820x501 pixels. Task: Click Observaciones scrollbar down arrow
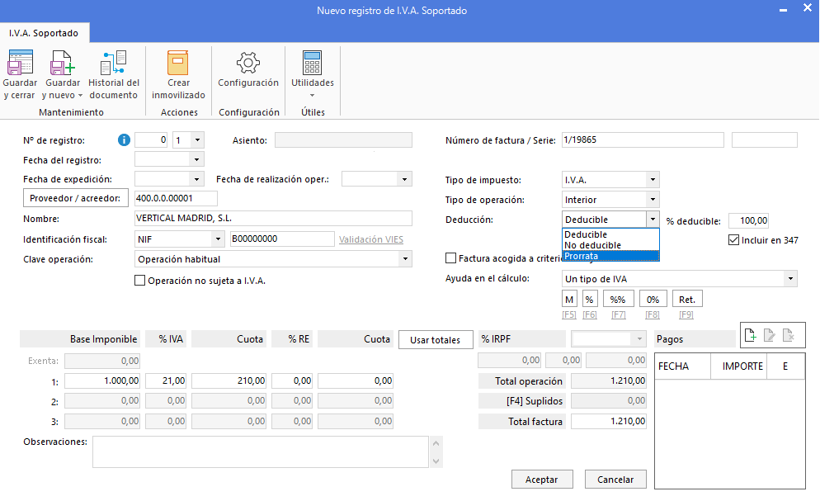pyautogui.click(x=436, y=461)
